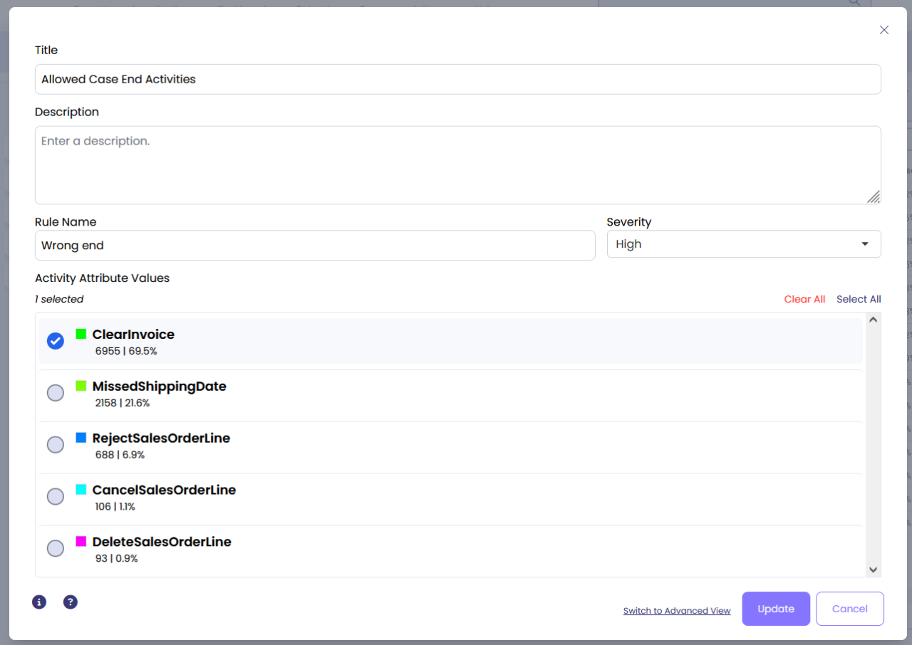
Task: Click the Cancel button
Action: pos(849,609)
